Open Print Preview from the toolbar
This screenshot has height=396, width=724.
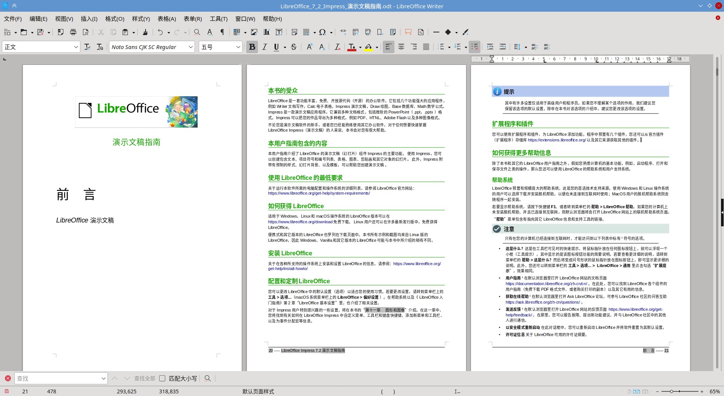tap(86, 32)
